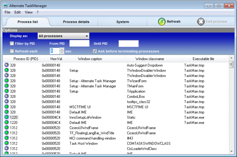The width and height of the screenshot is (237, 157).
Task: Click green icon of CiceroUIWndFrame caption row
Action: pos(7,128)
